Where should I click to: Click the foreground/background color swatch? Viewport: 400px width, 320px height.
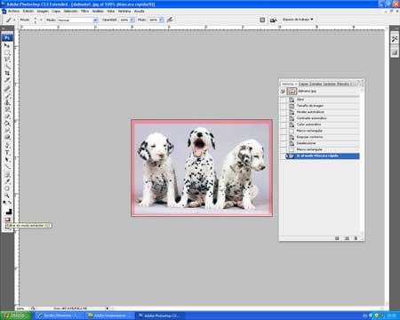[x=8, y=212]
